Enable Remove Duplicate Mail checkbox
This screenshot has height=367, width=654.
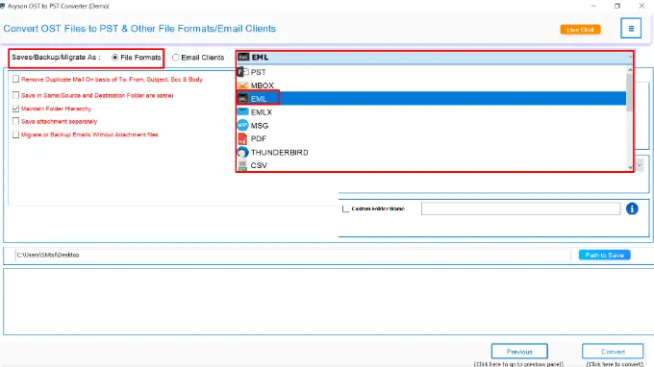(x=15, y=79)
